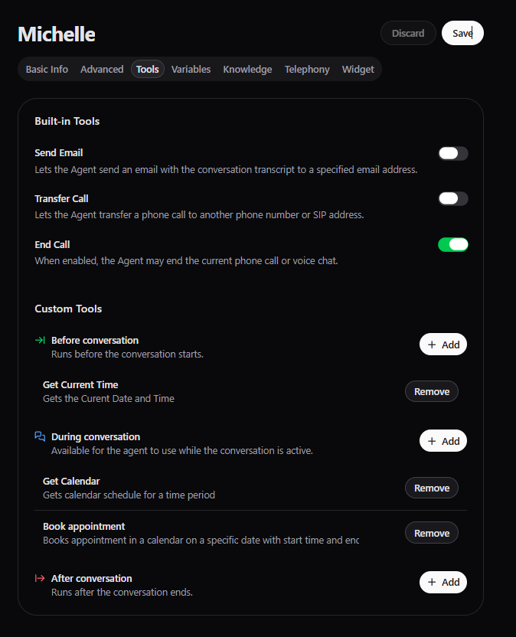
Task: Remove the Get Calendar tool
Action: (432, 488)
